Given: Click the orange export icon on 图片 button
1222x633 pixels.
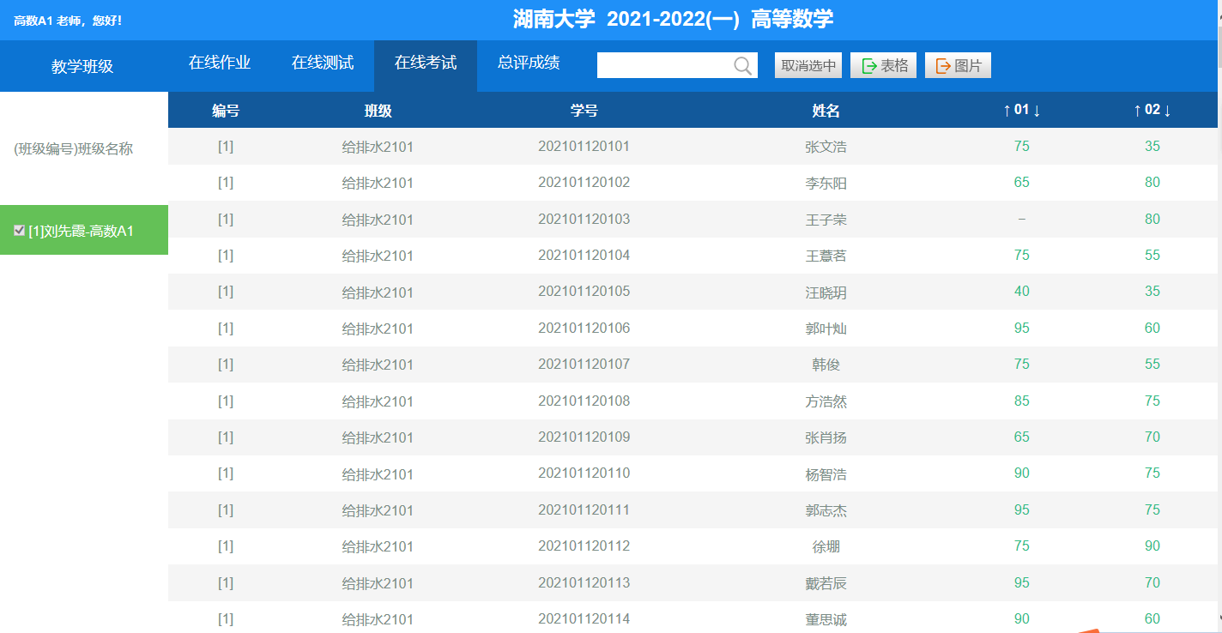Looking at the screenshot, I should tap(943, 65).
